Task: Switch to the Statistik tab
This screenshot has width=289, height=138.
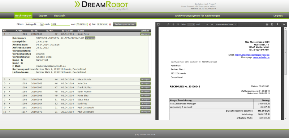Action: pyautogui.click(x=60, y=16)
